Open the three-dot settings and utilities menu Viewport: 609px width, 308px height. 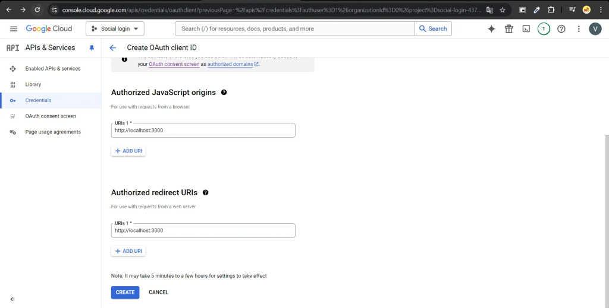point(579,28)
